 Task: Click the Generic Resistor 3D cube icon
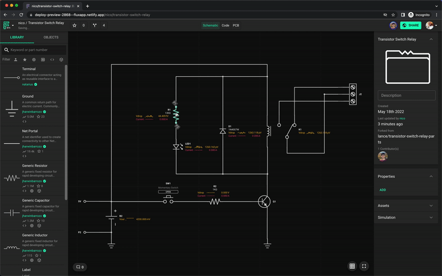(x=39, y=191)
